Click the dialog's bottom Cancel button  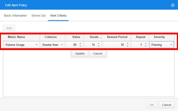pyautogui.click(x=166, y=105)
